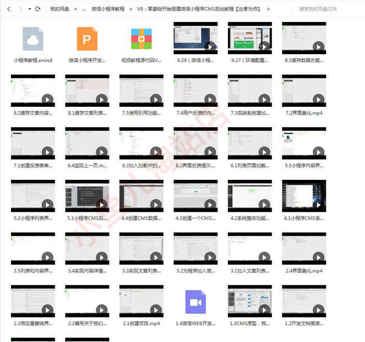Play the 6.4返回上一页 video
Viewport: 365px width, 342px height.
coord(102,152)
